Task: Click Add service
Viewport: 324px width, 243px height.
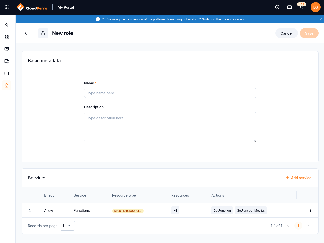Action: (299, 178)
